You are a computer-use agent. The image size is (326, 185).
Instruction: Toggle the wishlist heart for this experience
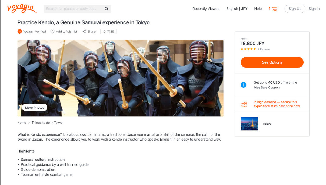[x=53, y=31]
